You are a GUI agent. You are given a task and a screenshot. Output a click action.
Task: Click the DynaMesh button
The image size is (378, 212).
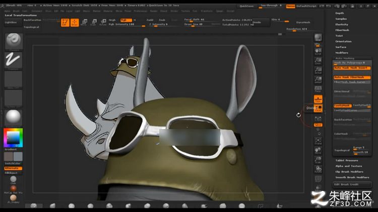(x=303, y=22)
